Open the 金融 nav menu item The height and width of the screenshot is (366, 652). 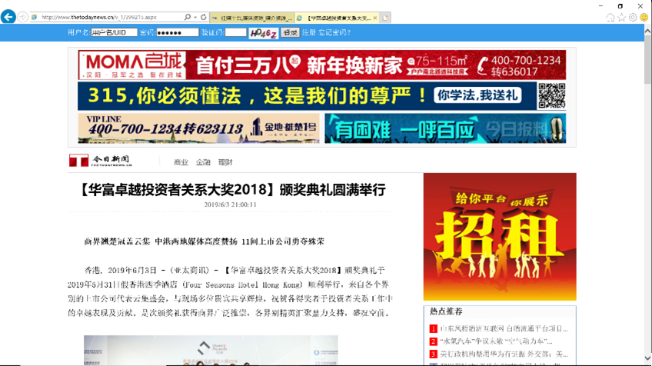pos(203,162)
